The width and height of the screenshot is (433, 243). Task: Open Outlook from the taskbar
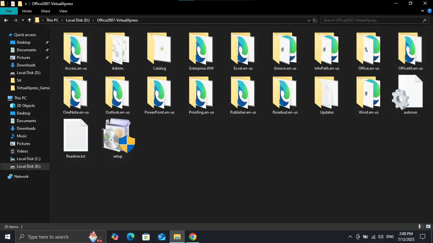point(162,237)
